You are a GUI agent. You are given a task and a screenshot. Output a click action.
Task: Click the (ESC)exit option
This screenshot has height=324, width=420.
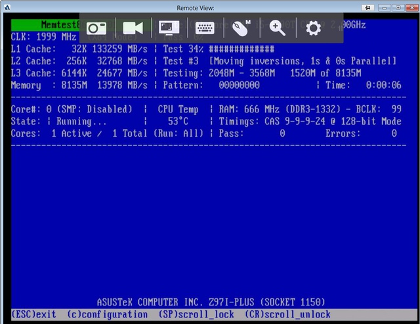point(33,314)
